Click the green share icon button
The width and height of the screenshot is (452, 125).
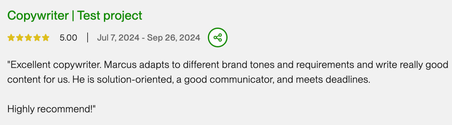[x=217, y=38]
